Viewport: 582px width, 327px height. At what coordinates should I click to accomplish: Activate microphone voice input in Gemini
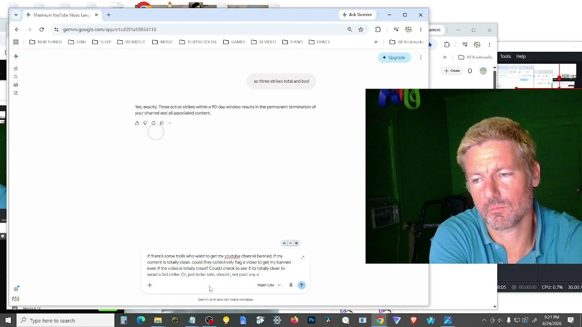(291, 285)
